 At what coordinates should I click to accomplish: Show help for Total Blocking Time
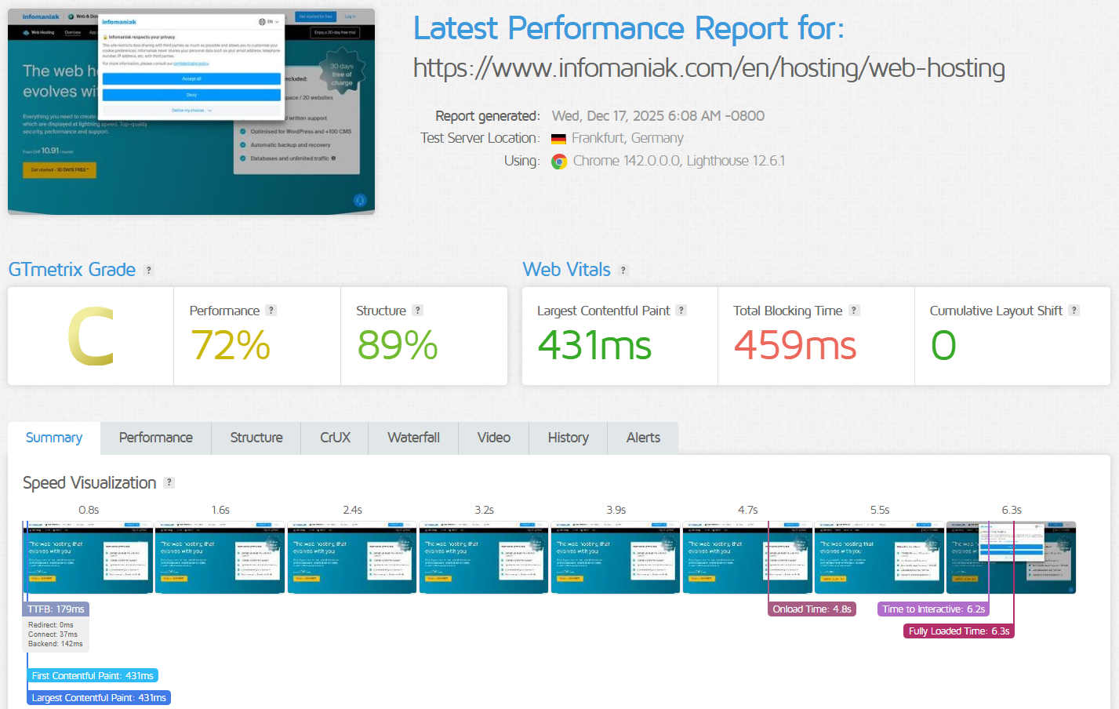(x=854, y=311)
